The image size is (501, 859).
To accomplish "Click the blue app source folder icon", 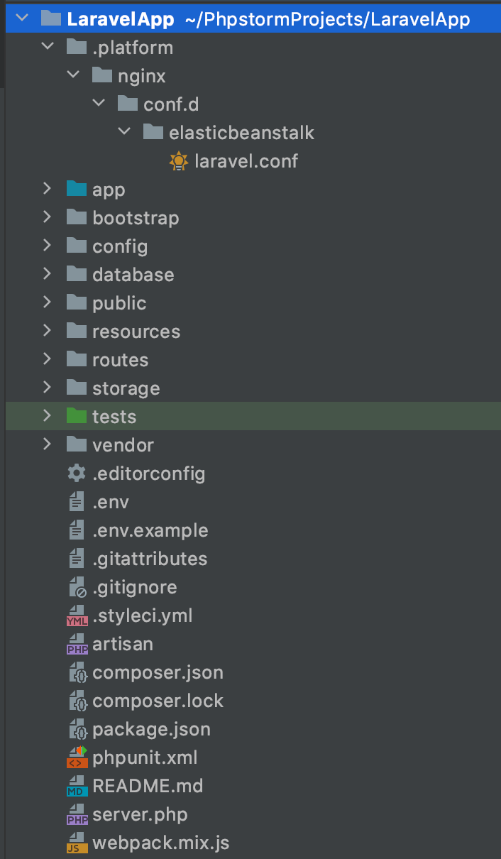I will [76, 189].
